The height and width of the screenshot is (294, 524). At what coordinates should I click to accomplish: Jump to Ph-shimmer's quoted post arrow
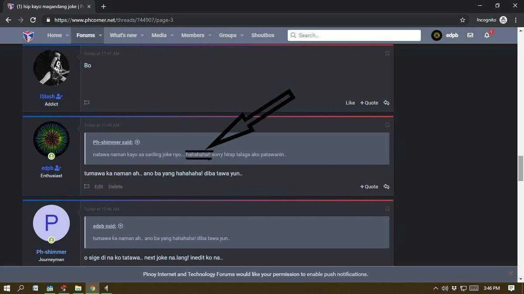138,142
